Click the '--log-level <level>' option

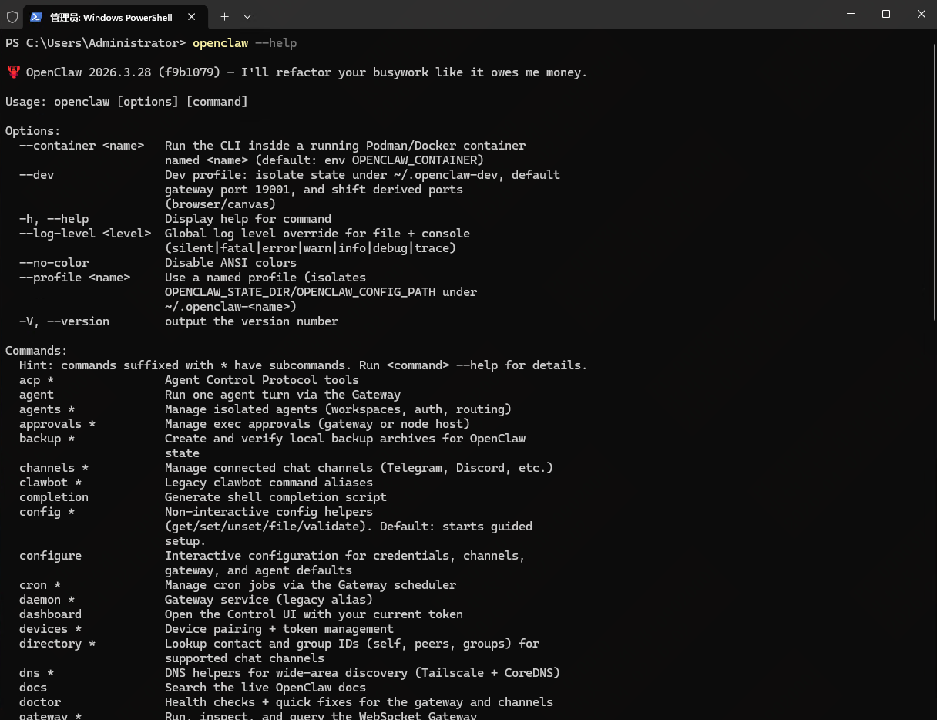click(x=85, y=234)
